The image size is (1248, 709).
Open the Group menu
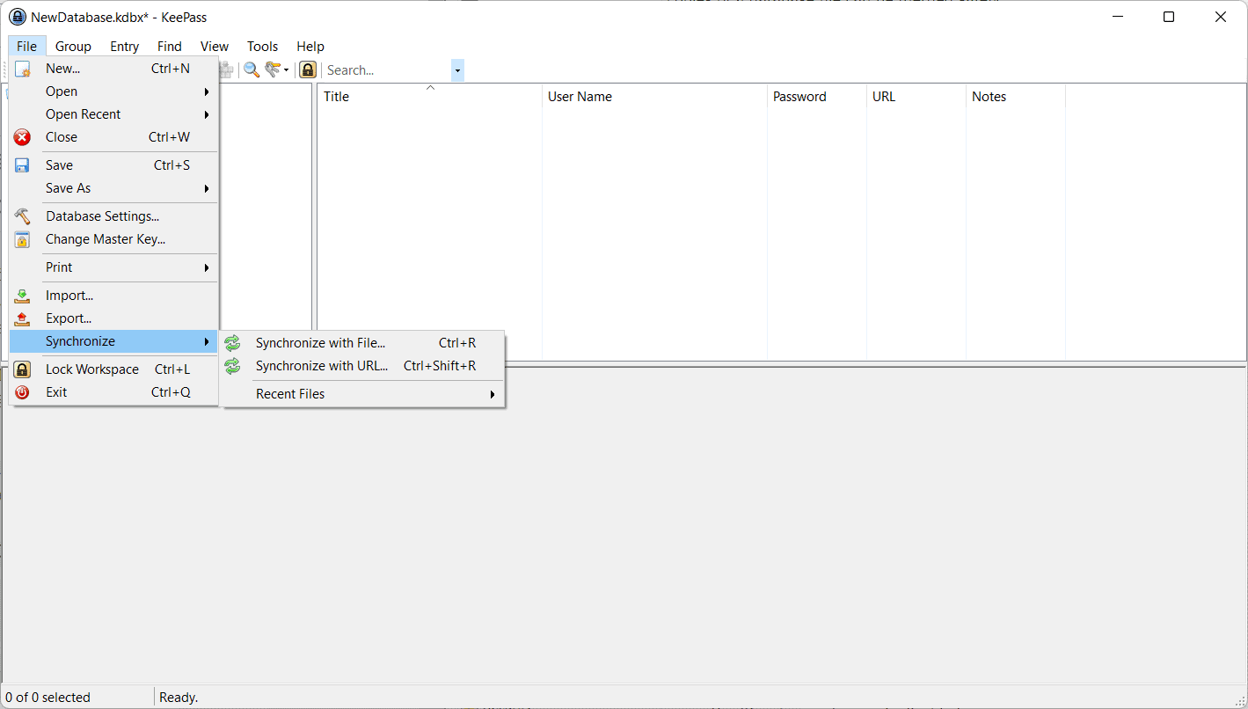pyautogui.click(x=73, y=47)
